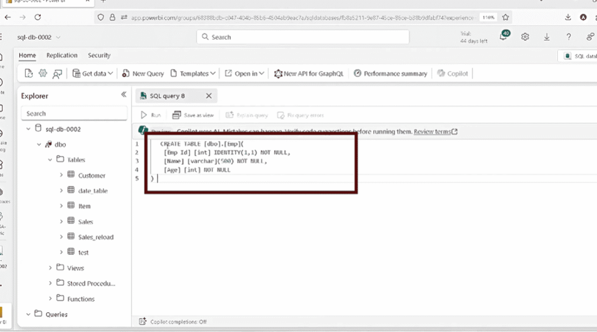This screenshot has height=332, width=597.
Task: Collapse the Tables folder
Action: [50, 160]
